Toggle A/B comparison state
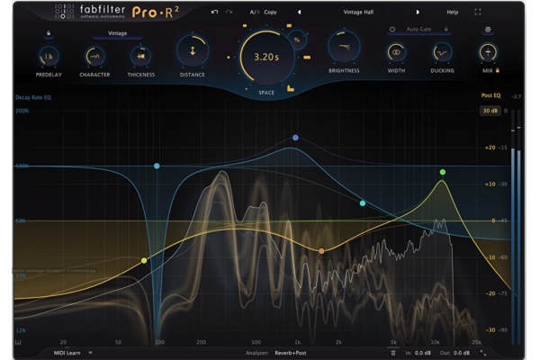The image size is (540, 360). 255,12
